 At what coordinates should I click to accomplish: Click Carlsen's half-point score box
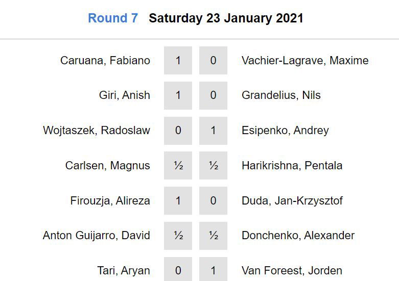pyautogui.click(x=178, y=166)
